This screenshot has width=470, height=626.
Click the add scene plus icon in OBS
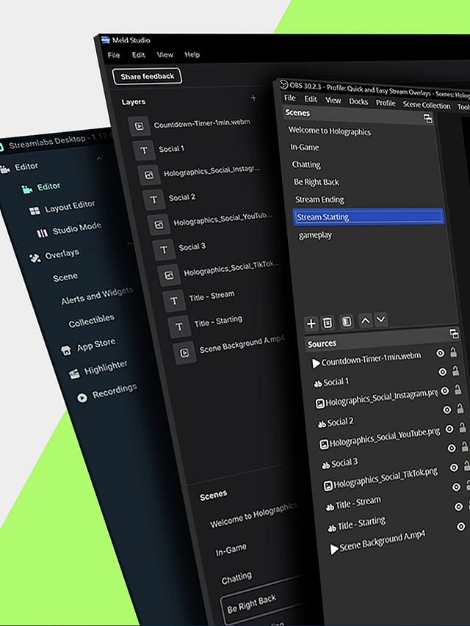pos(311,322)
